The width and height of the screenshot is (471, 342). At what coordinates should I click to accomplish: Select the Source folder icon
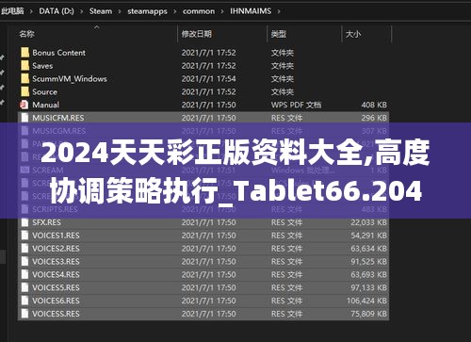(24, 91)
